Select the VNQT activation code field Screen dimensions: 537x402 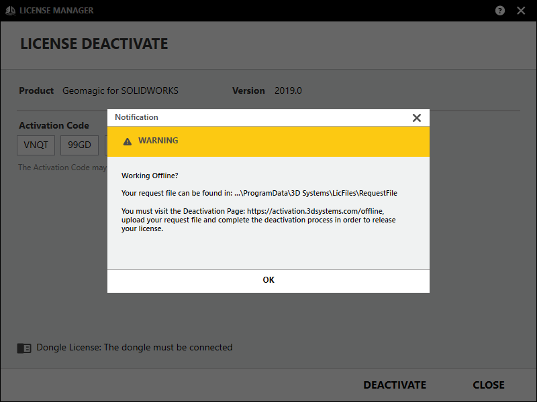tap(36, 145)
